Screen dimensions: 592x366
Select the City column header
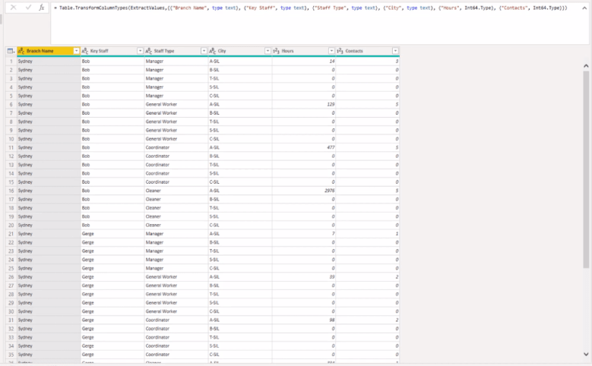point(240,51)
